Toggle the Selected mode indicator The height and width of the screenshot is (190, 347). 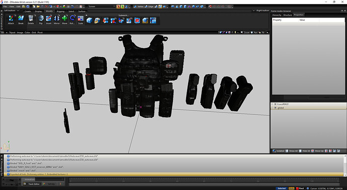point(282,188)
